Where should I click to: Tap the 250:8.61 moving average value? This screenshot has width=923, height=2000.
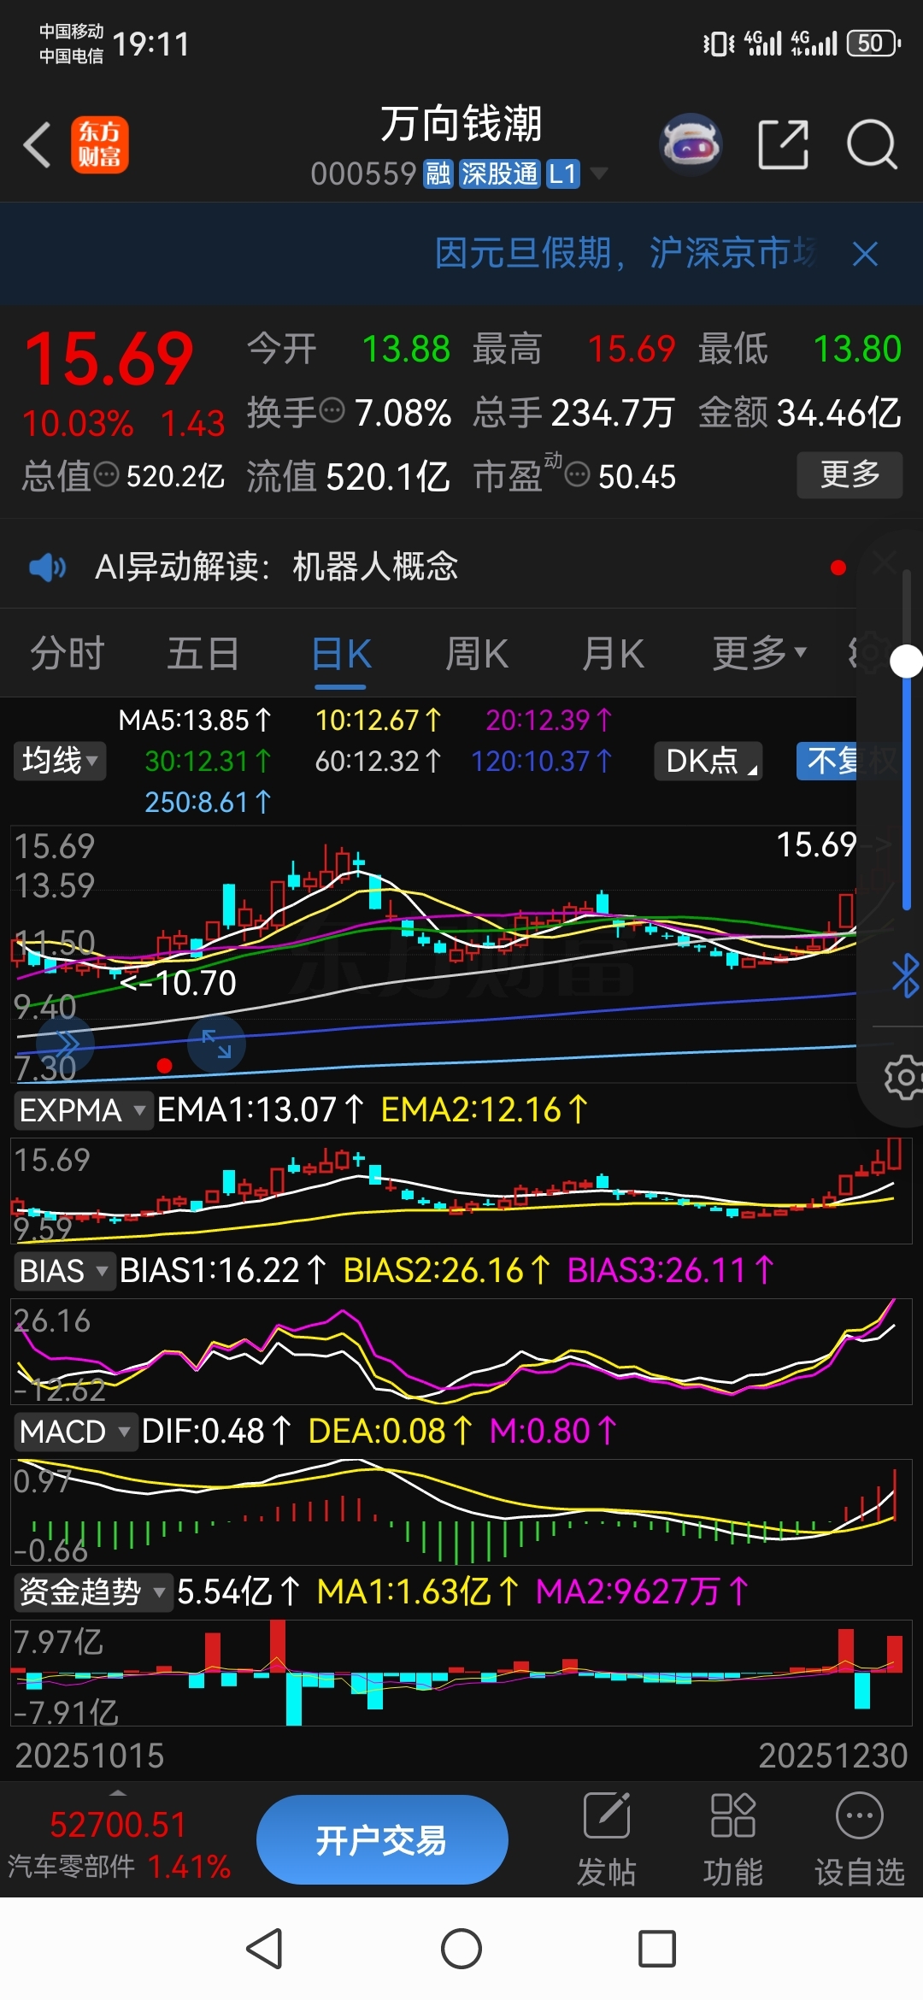(208, 802)
